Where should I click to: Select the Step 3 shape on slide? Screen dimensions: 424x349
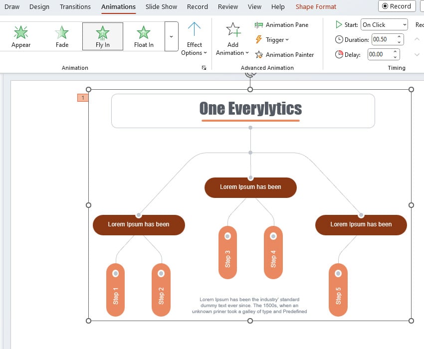[227, 253]
